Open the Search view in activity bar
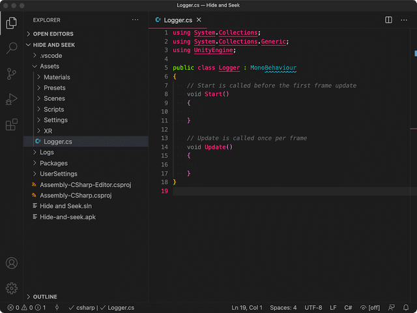 click(x=12, y=48)
